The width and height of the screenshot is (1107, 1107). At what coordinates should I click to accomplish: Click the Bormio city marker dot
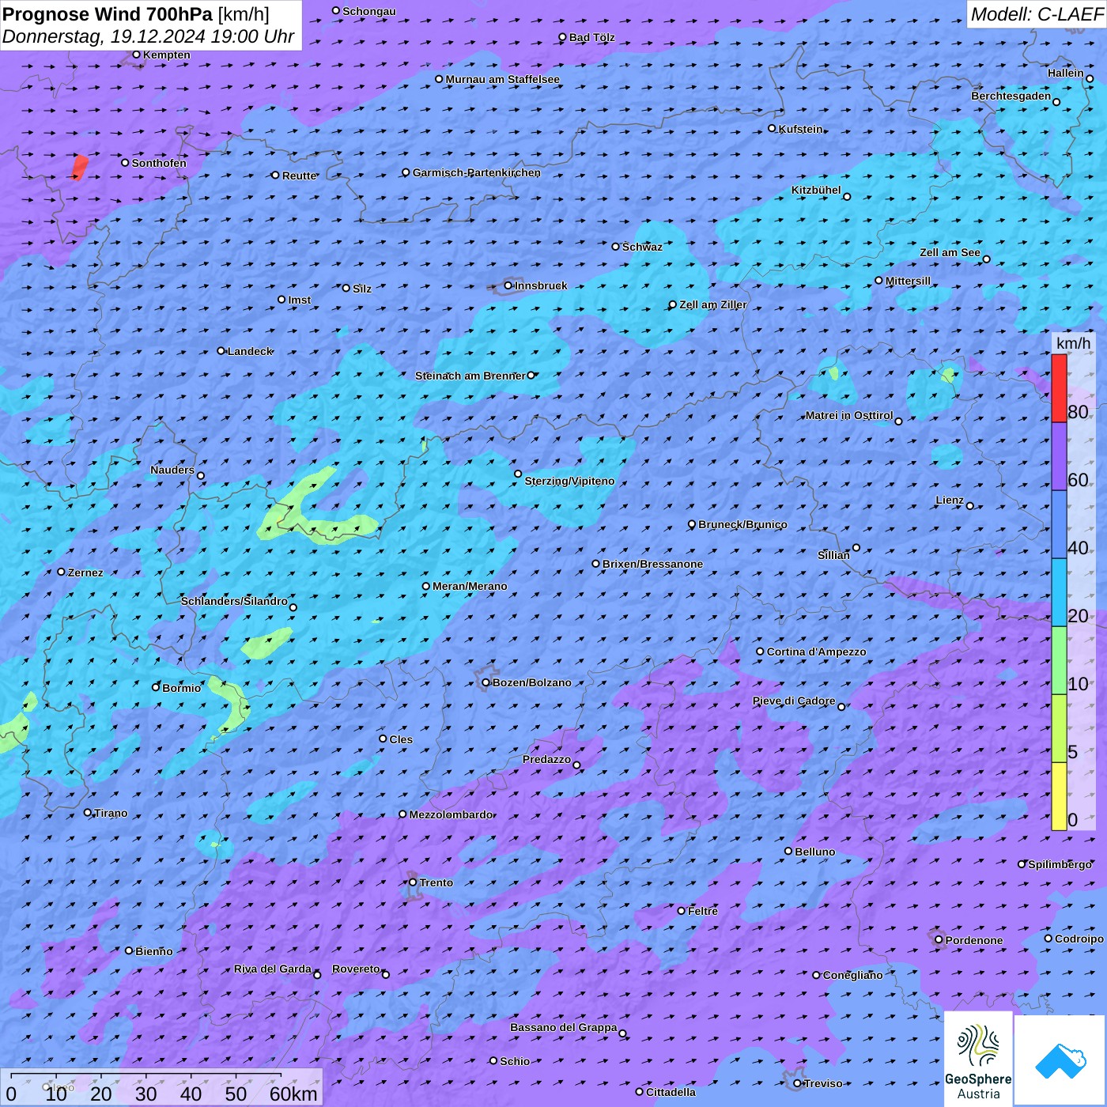click(156, 687)
